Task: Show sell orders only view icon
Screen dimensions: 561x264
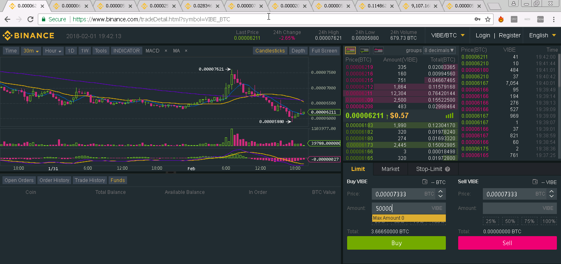Action: 378,50
